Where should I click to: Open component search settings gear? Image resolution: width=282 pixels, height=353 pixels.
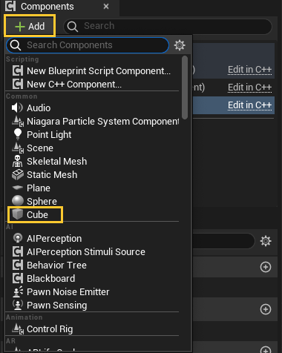pyautogui.click(x=180, y=45)
